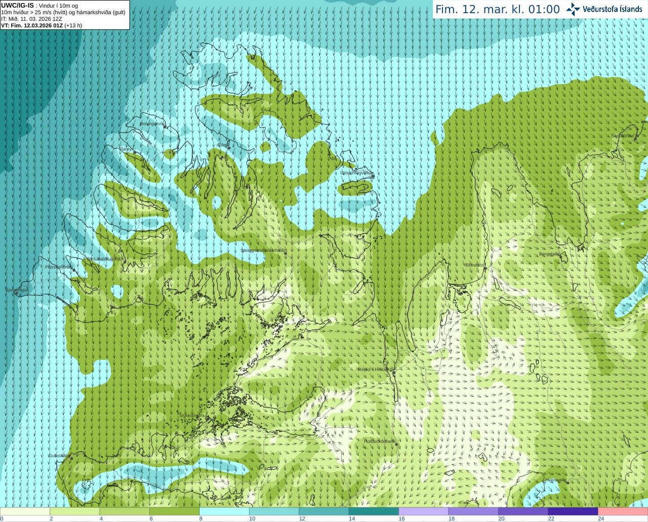Screen dimensions: 648x522
Task: Click the Flateyri station label
Action: pos(127,149)
